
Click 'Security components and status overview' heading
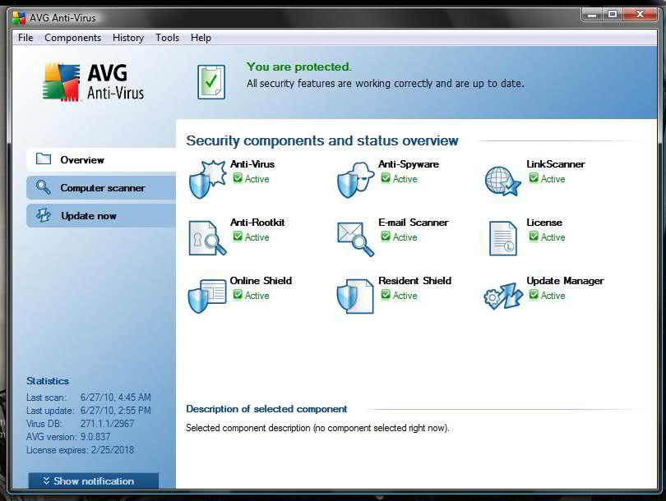point(322,140)
